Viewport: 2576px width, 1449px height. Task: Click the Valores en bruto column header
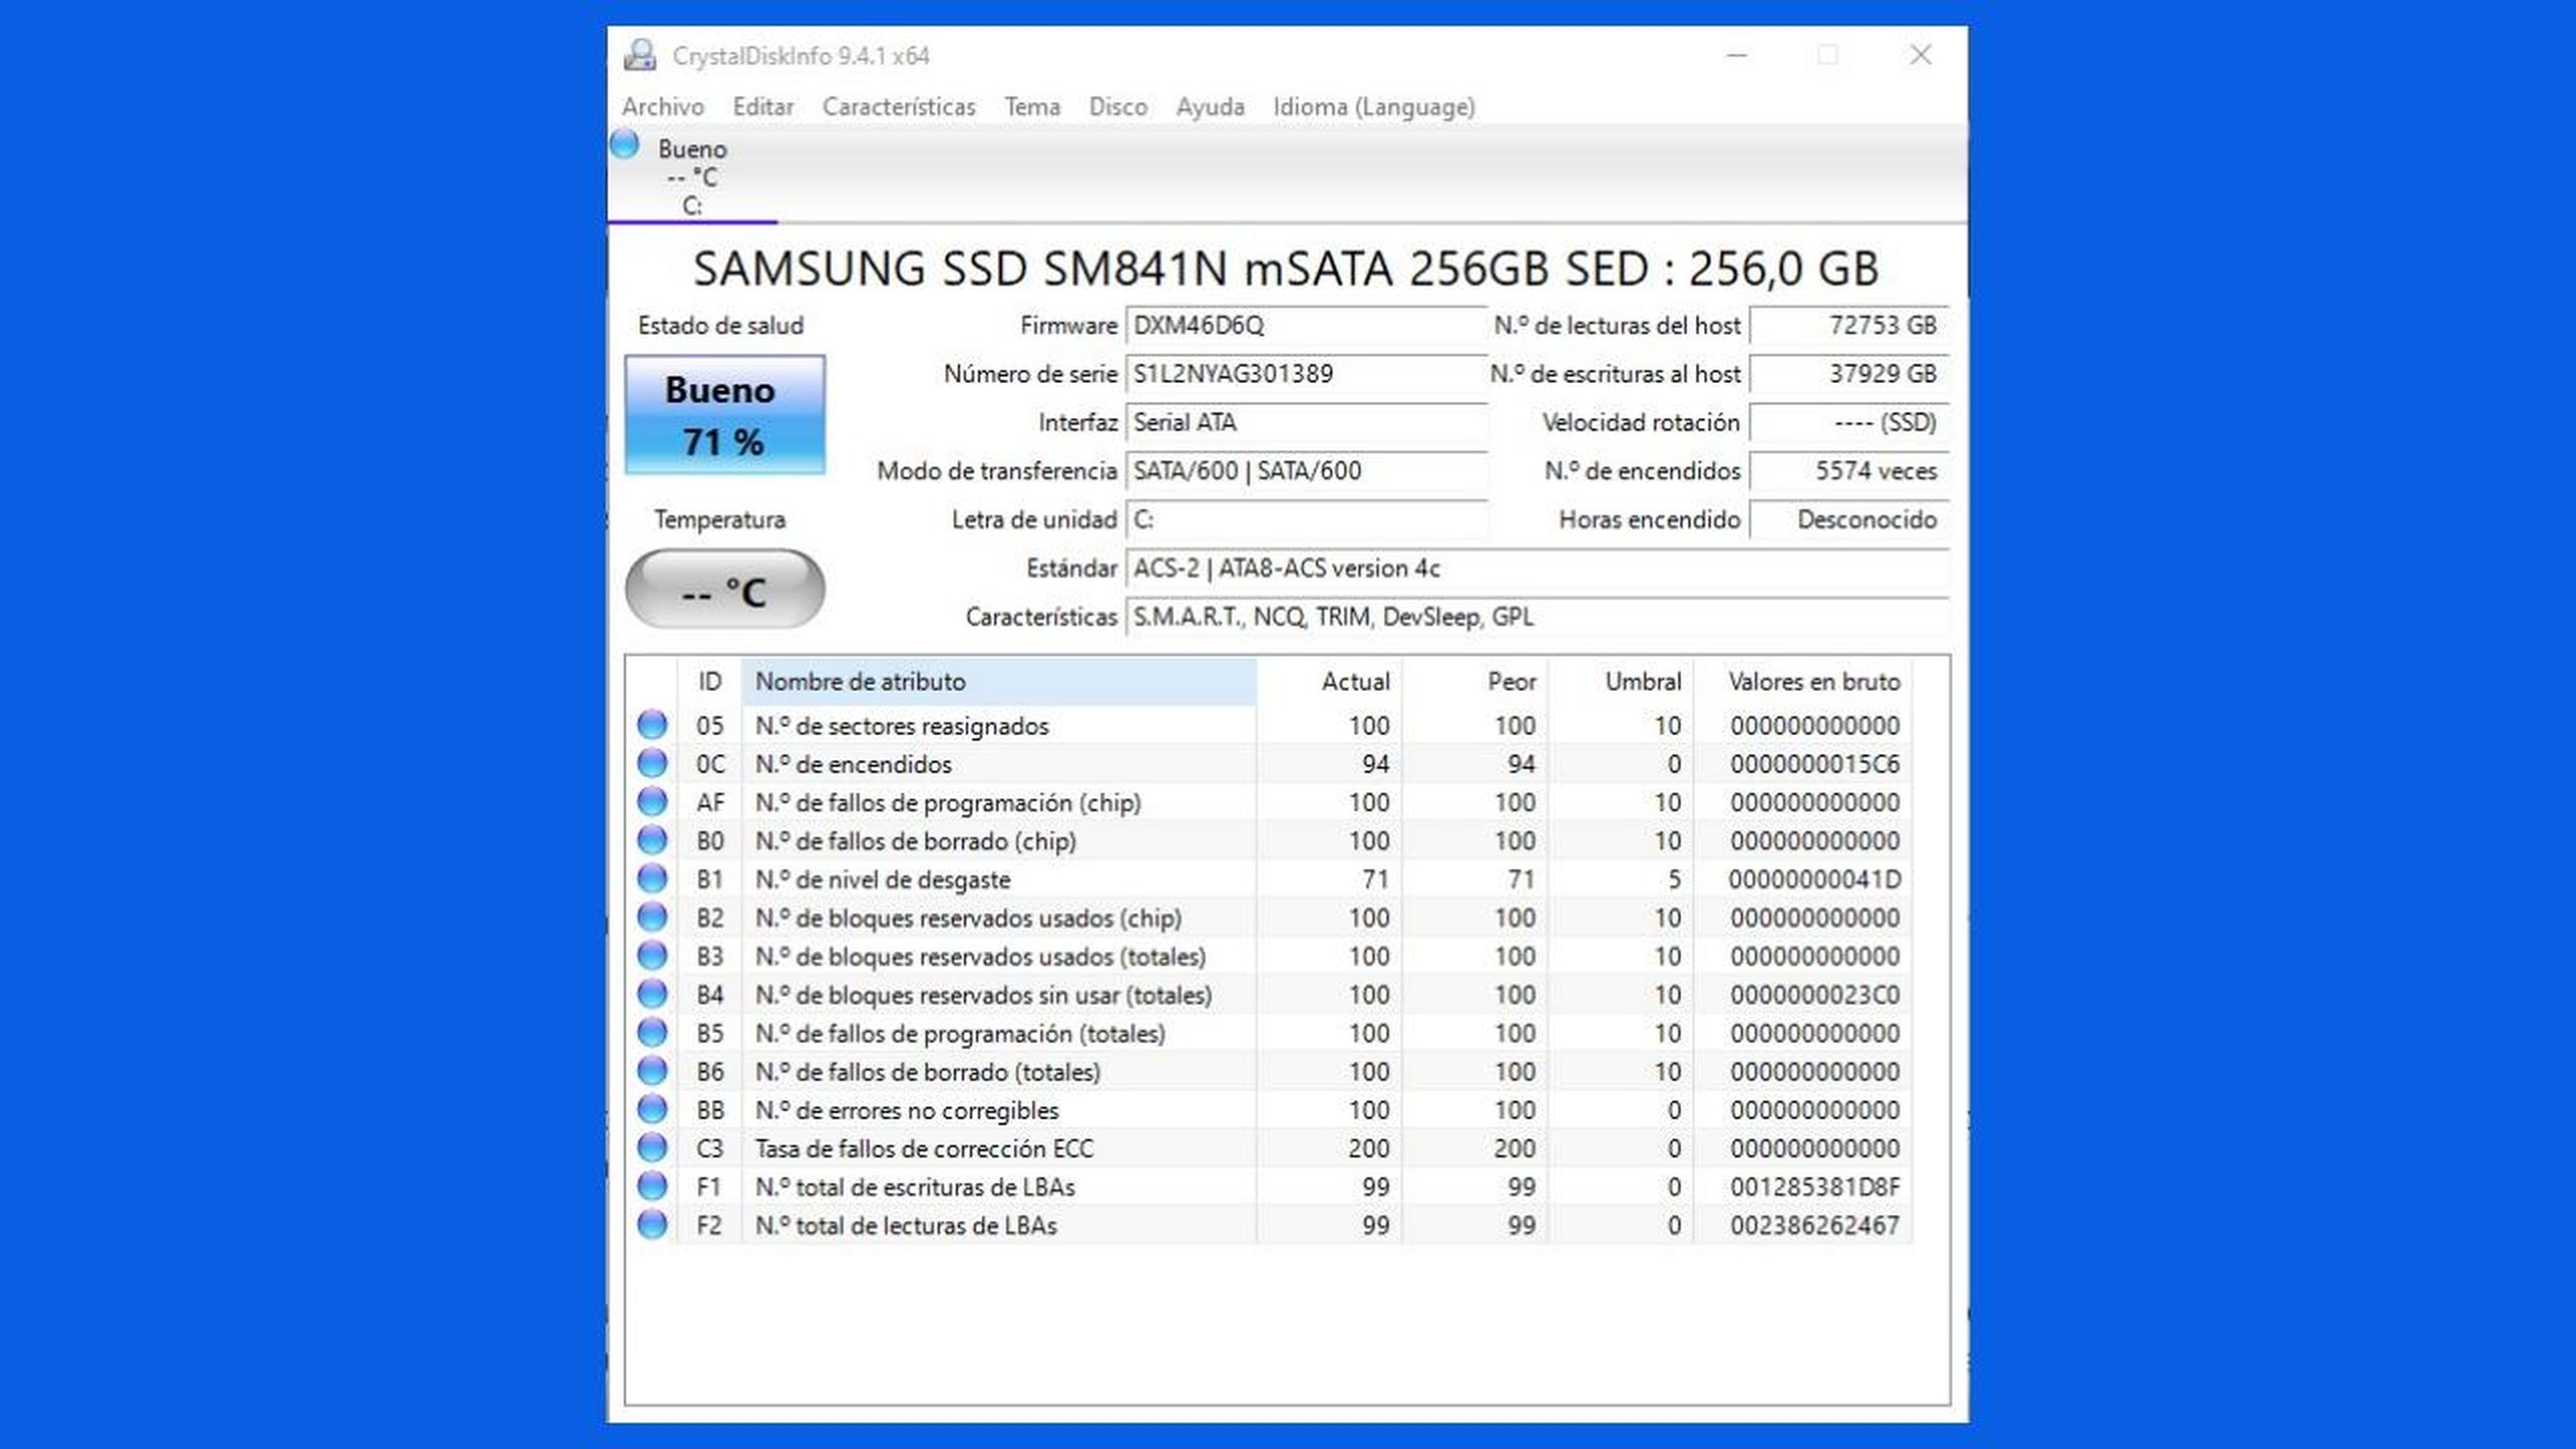(x=1813, y=682)
